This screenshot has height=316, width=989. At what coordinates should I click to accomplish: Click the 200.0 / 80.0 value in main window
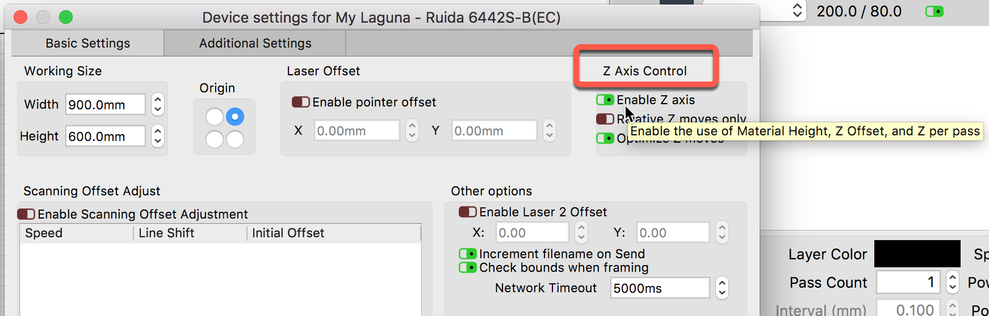coord(859,11)
